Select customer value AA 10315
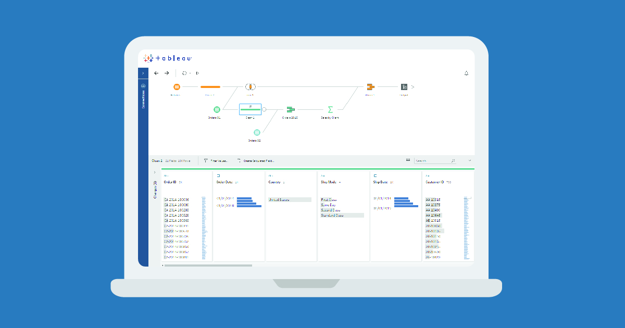 pos(433,199)
